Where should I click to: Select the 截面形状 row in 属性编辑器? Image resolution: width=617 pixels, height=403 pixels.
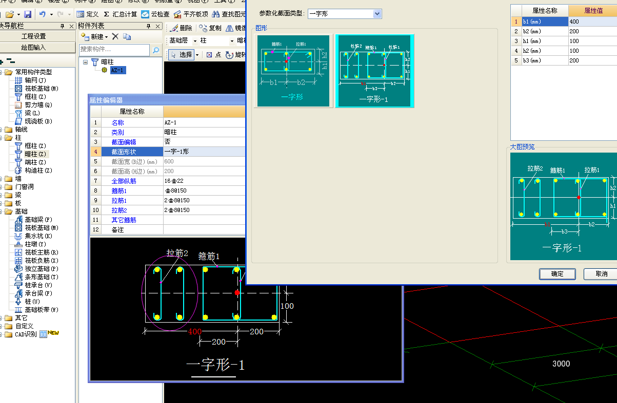168,152
